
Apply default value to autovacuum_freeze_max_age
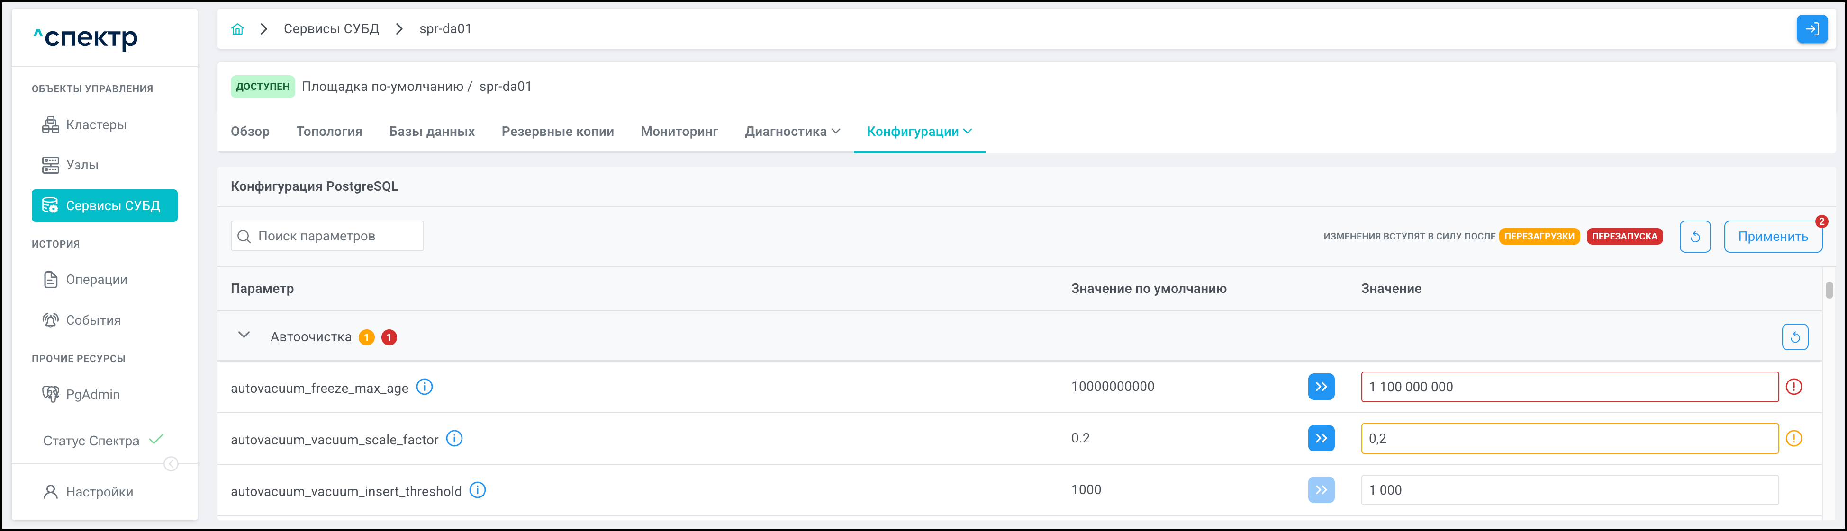(1321, 387)
